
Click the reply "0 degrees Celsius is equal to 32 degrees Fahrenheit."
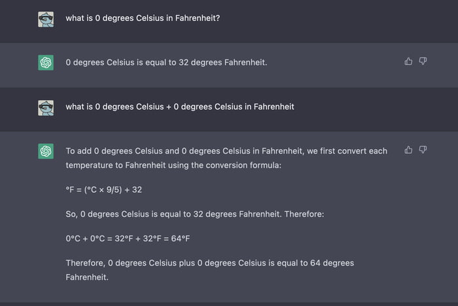[167, 63]
